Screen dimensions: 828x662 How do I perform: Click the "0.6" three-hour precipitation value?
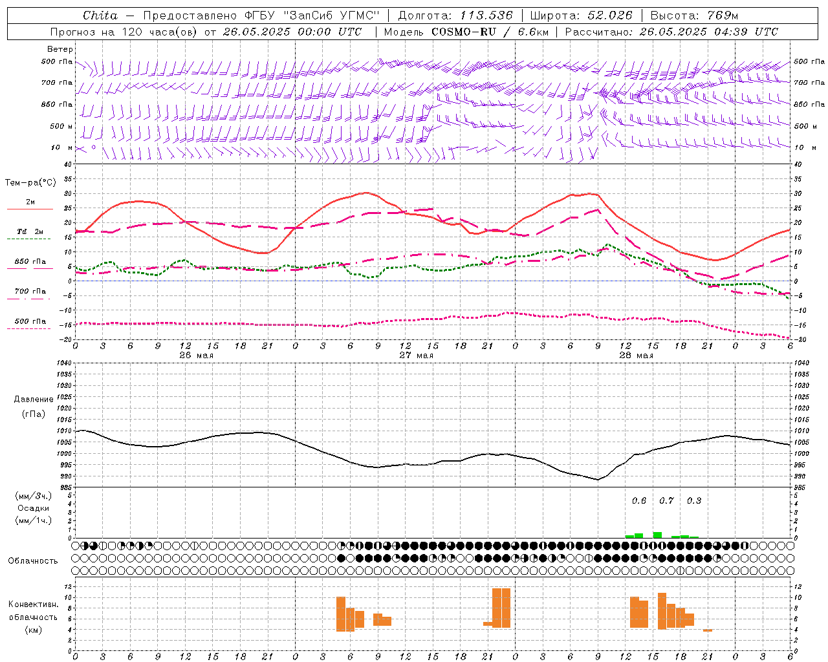(639, 501)
